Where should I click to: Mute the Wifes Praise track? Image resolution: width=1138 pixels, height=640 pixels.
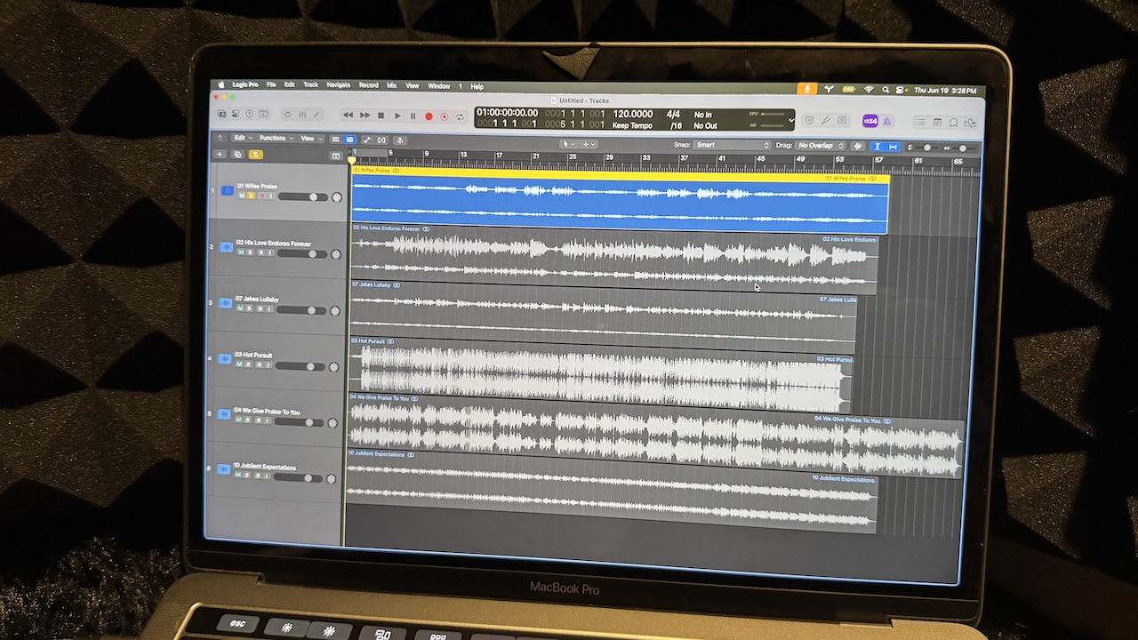[241, 196]
